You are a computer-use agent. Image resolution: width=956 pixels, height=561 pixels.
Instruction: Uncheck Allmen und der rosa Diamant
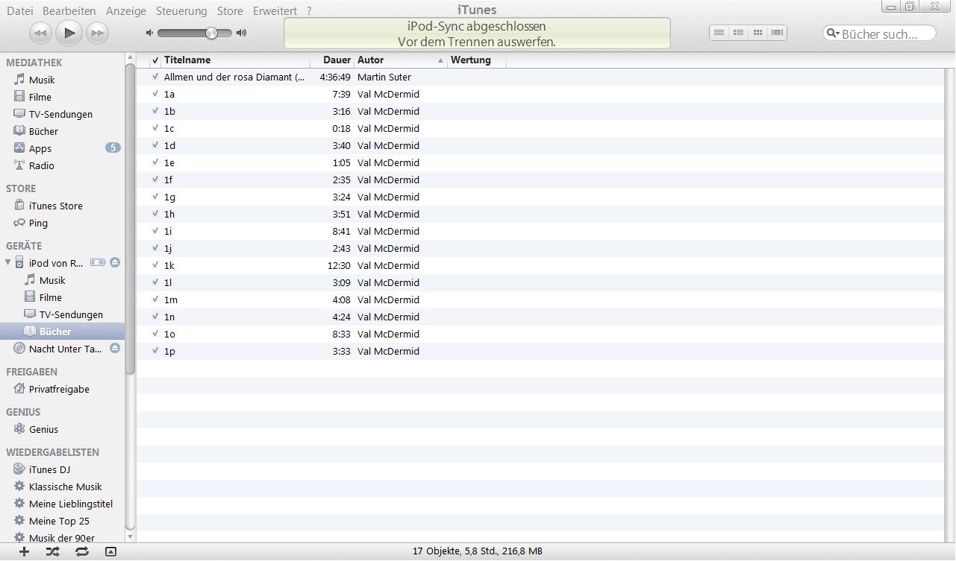click(x=155, y=77)
